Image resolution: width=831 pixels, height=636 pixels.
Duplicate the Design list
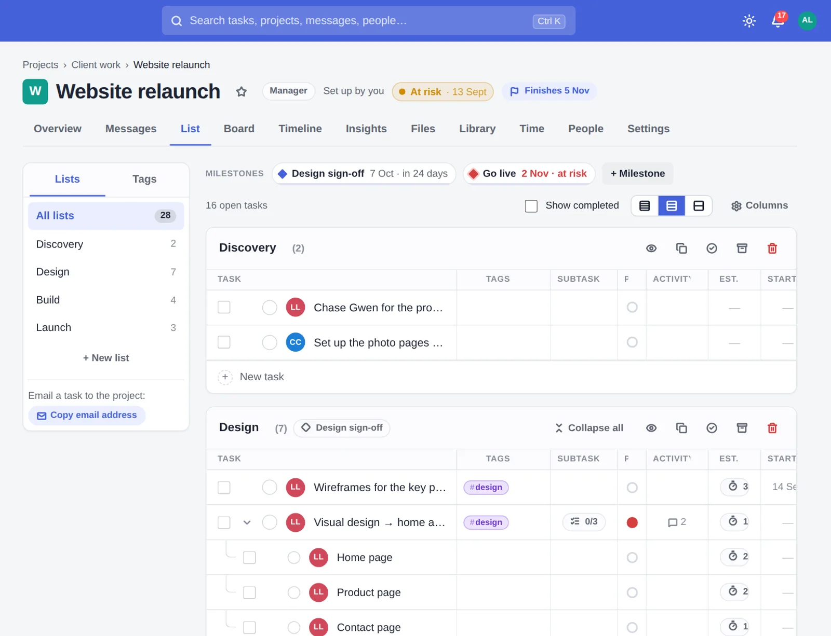click(x=681, y=428)
